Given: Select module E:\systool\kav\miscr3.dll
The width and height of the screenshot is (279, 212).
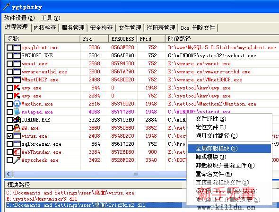Looking at the screenshot, I should pos(42,199).
